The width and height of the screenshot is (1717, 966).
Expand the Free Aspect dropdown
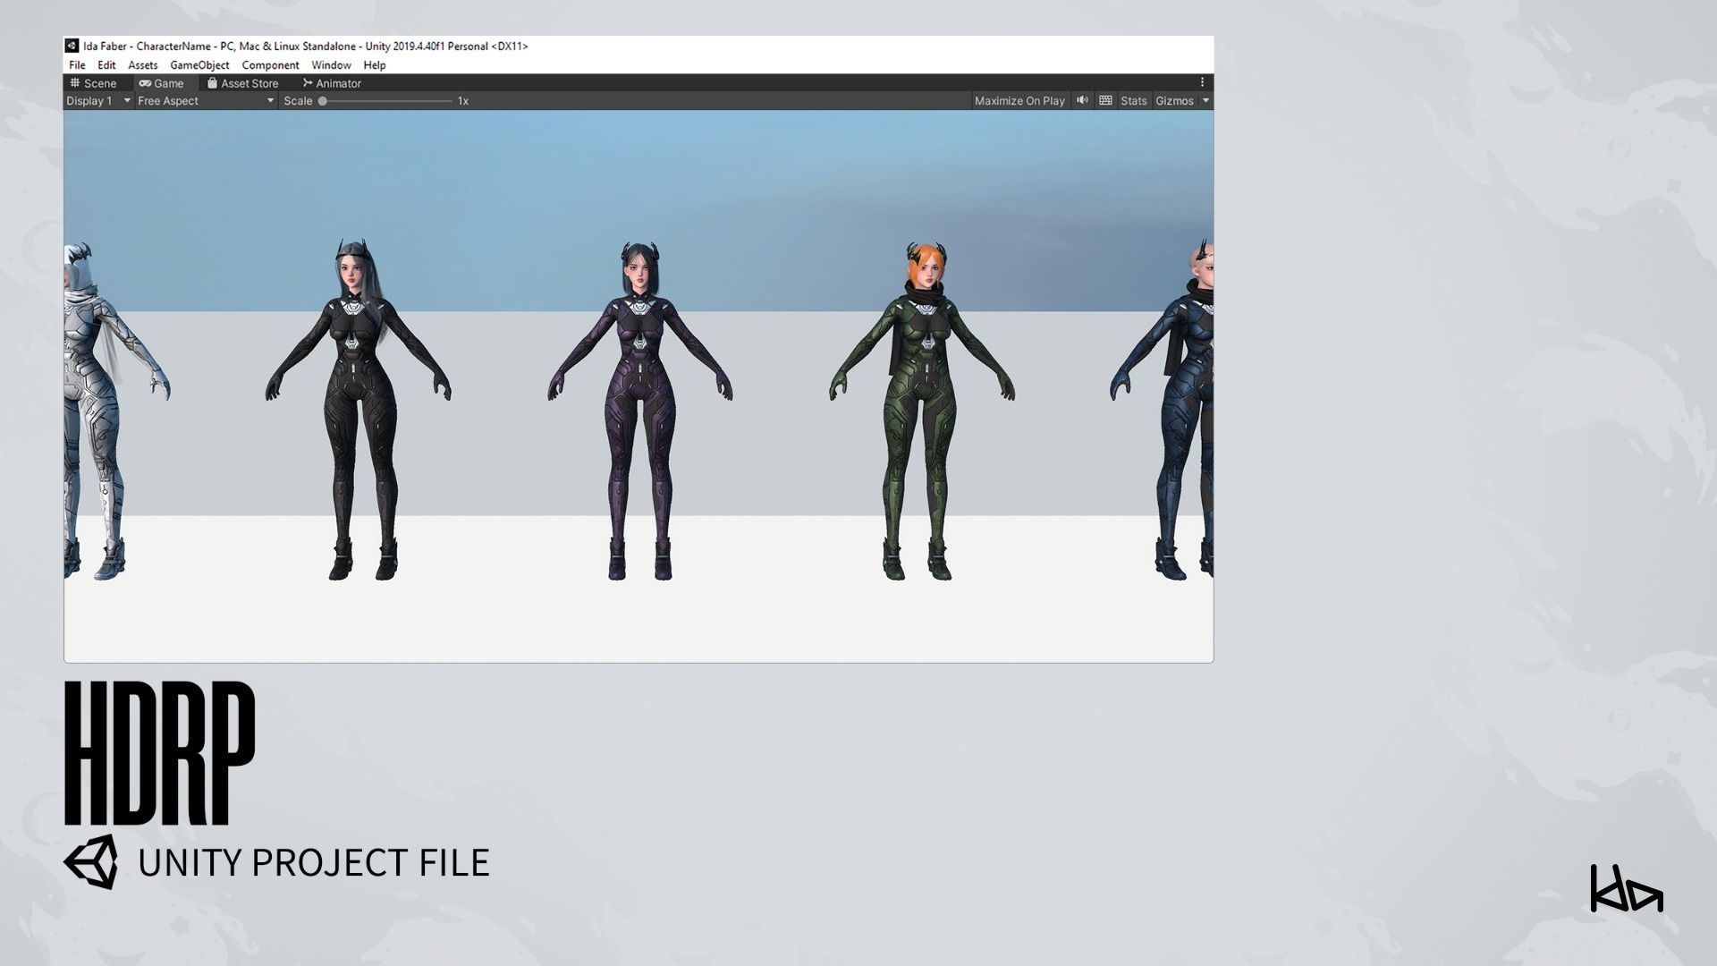(x=205, y=101)
